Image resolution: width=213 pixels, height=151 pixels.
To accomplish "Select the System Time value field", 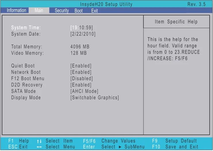I will point(82,28).
